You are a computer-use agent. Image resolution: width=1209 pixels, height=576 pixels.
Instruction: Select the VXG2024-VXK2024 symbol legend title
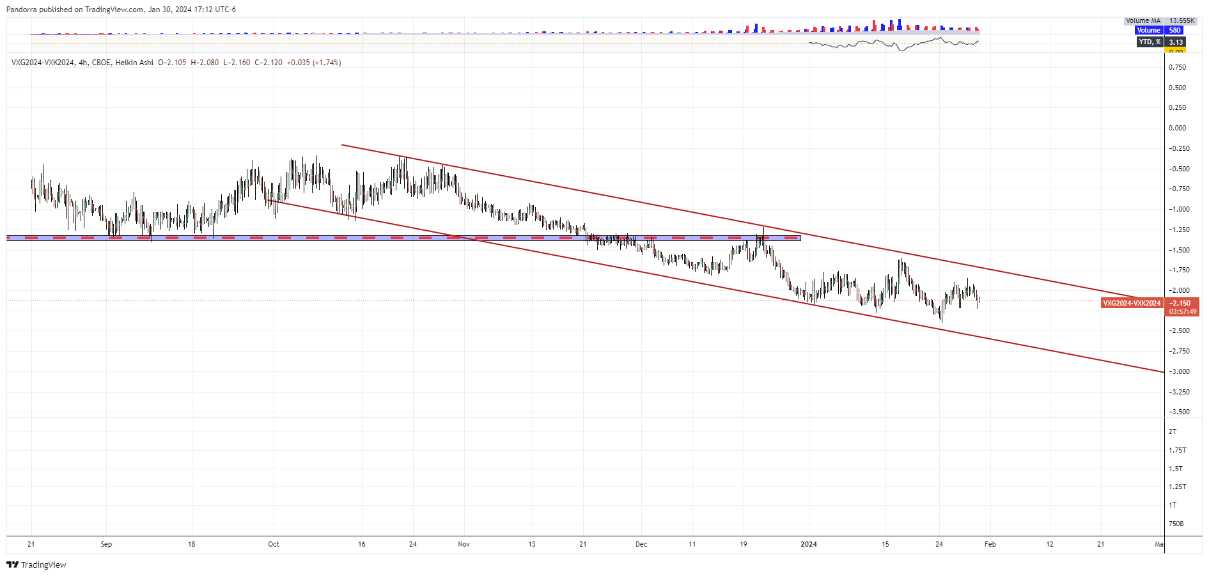pyautogui.click(x=42, y=63)
